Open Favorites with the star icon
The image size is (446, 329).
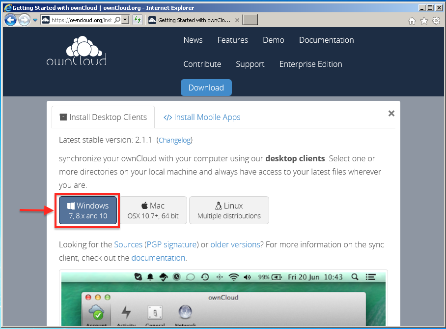424,21
